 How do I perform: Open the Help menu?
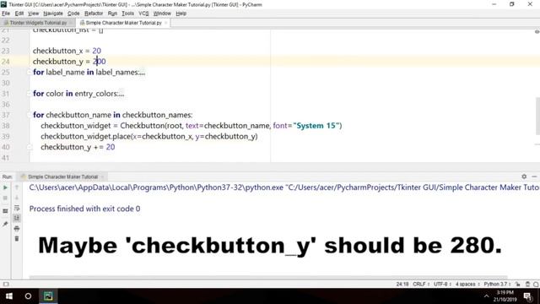click(x=181, y=14)
